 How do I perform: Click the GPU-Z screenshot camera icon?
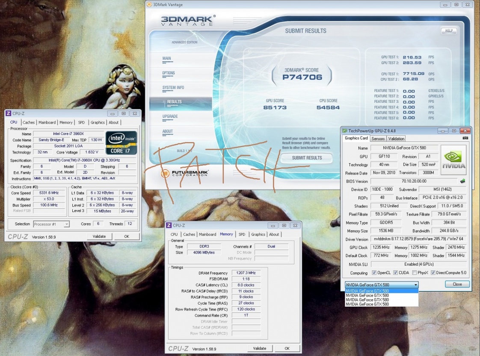(x=465, y=138)
